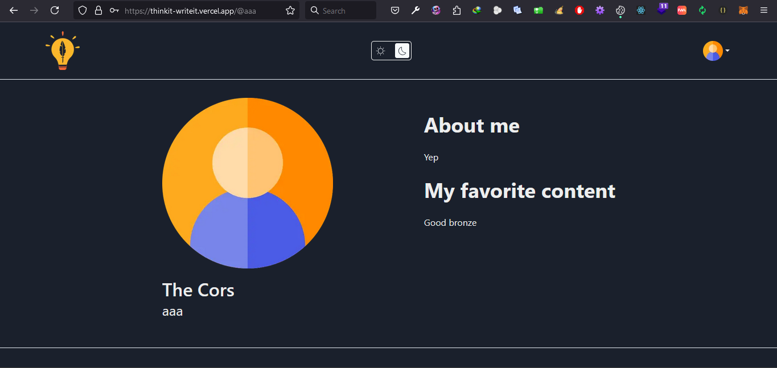This screenshot has width=777, height=368.
Task: Open the Pocket save icon
Action: pyautogui.click(x=394, y=10)
